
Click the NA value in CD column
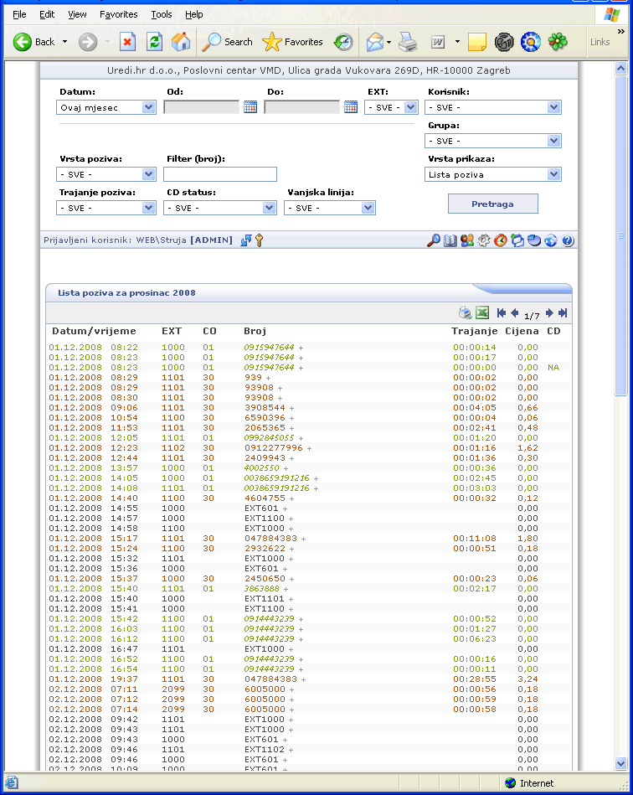tap(553, 368)
